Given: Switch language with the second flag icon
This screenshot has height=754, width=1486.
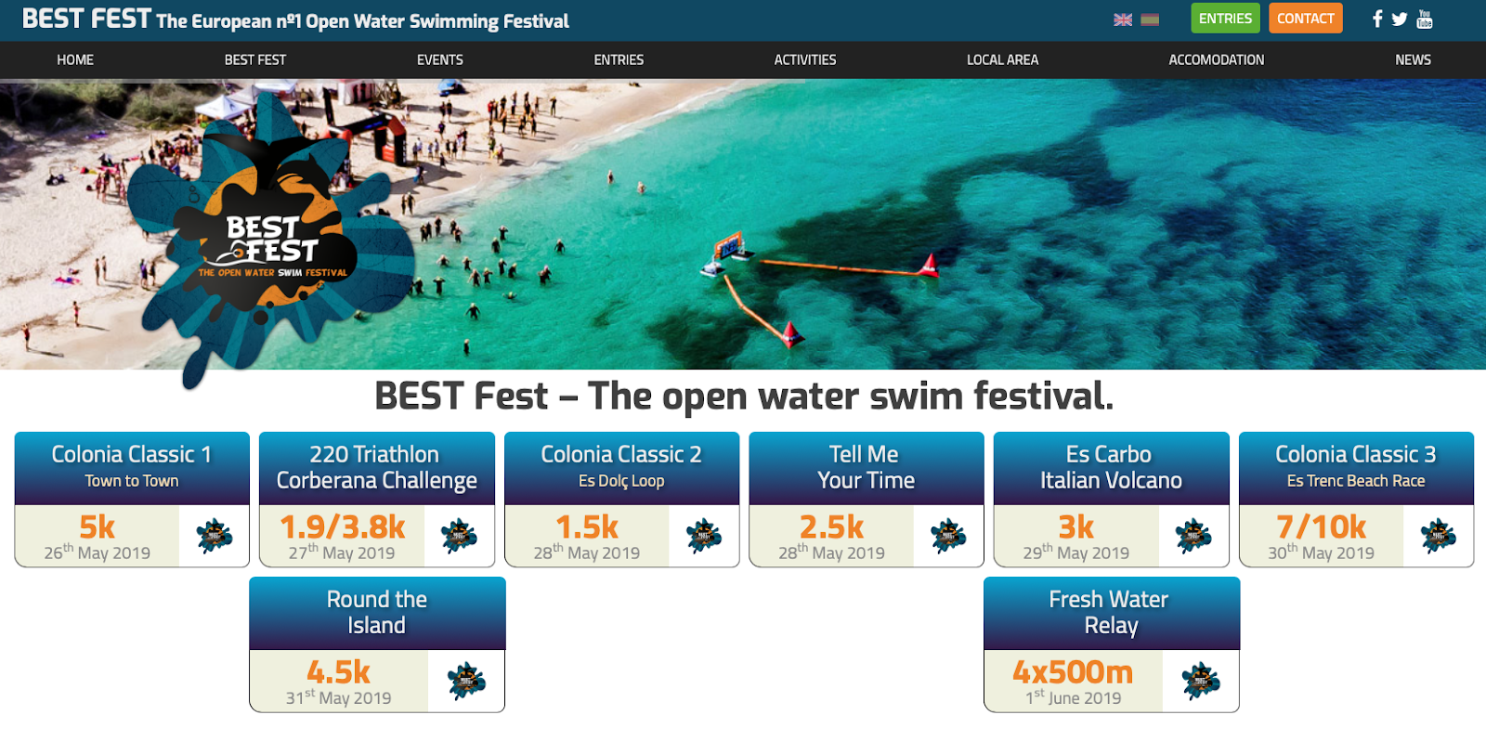Looking at the screenshot, I should tap(1150, 19).
